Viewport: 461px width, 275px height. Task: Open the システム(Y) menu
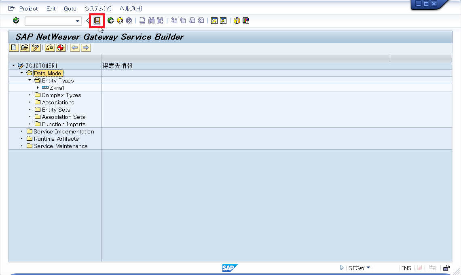(x=98, y=8)
